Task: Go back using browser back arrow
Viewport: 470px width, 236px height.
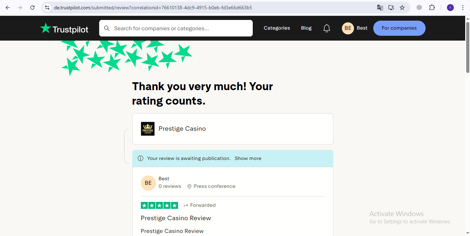Action: coord(8,8)
